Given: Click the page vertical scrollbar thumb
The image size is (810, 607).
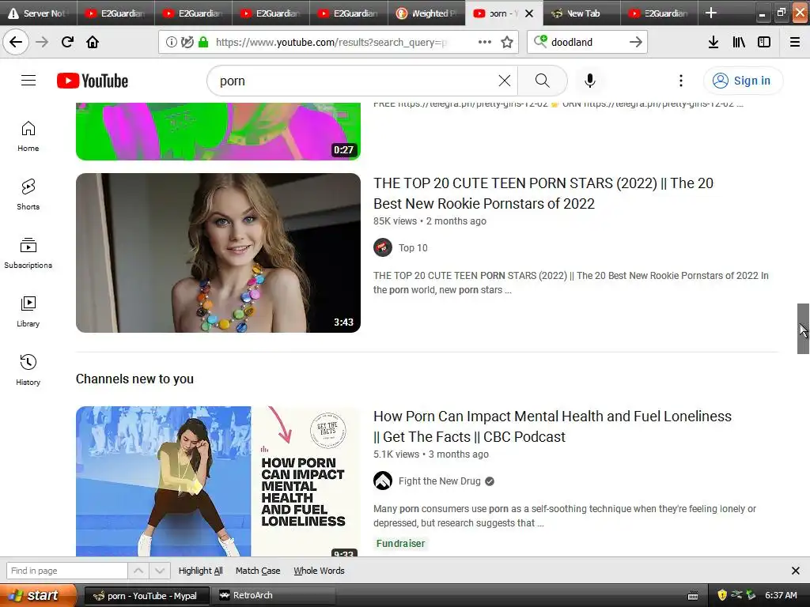Looking at the screenshot, I should point(803,329).
